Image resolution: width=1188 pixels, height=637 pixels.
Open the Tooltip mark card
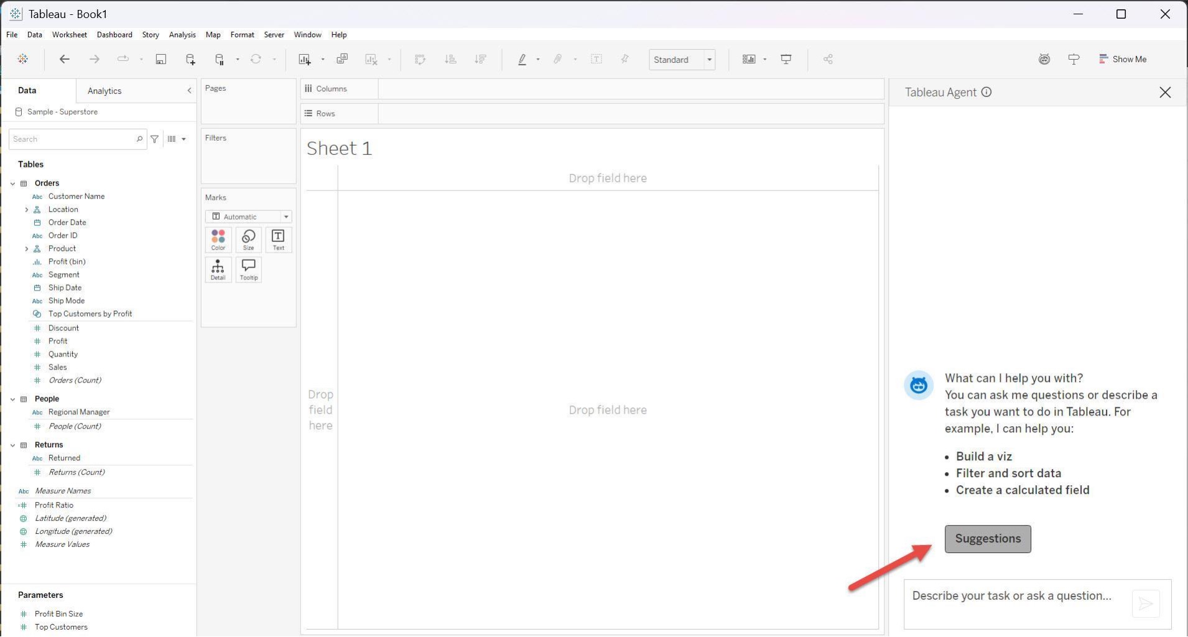click(x=248, y=270)
